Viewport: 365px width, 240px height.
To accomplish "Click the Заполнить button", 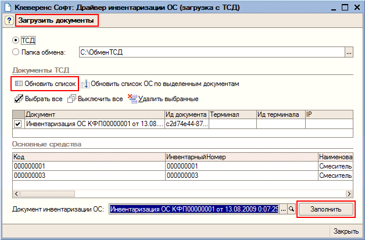I will [326, 209].
